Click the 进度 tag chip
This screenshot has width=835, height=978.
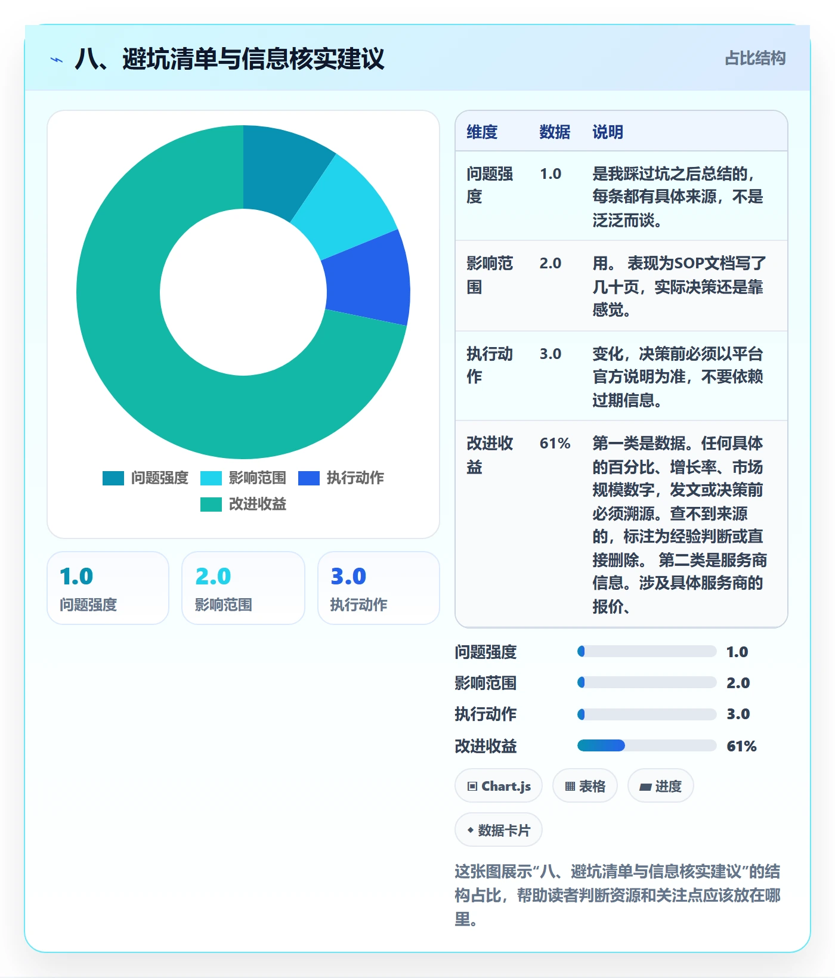click(x=660, y=786)
